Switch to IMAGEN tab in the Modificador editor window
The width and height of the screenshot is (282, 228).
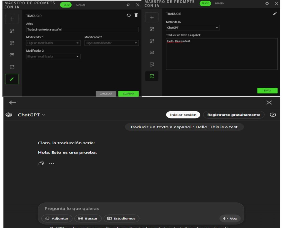pos(80,5)
